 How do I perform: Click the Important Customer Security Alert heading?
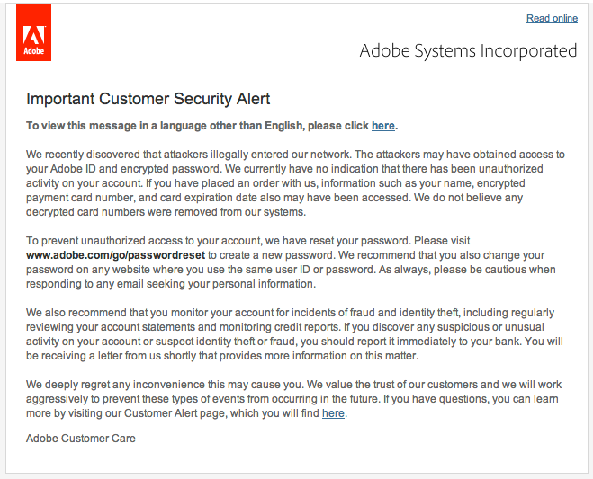[148, 99]
